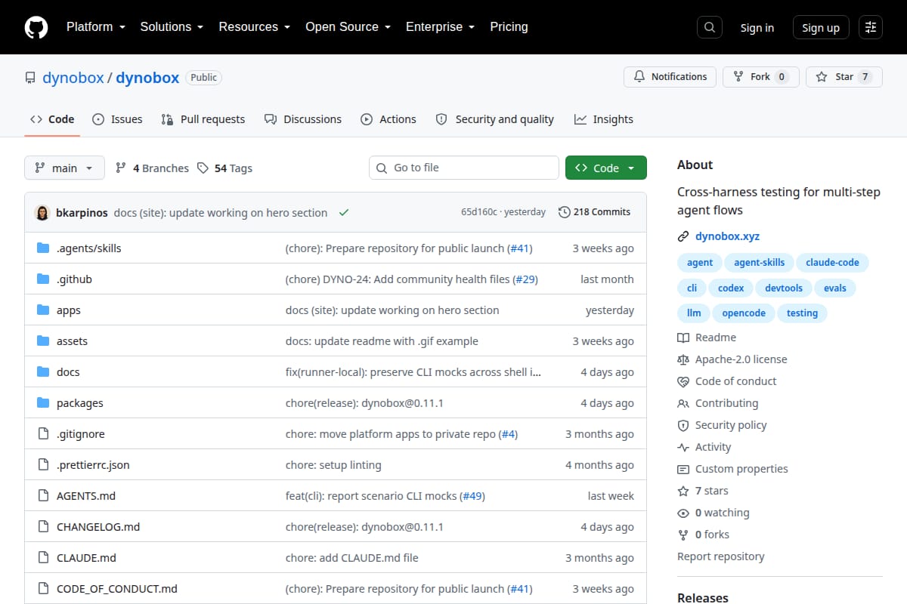Click Report repository link
The width and height of the screenshot is (907, 604).
[721, 556]
